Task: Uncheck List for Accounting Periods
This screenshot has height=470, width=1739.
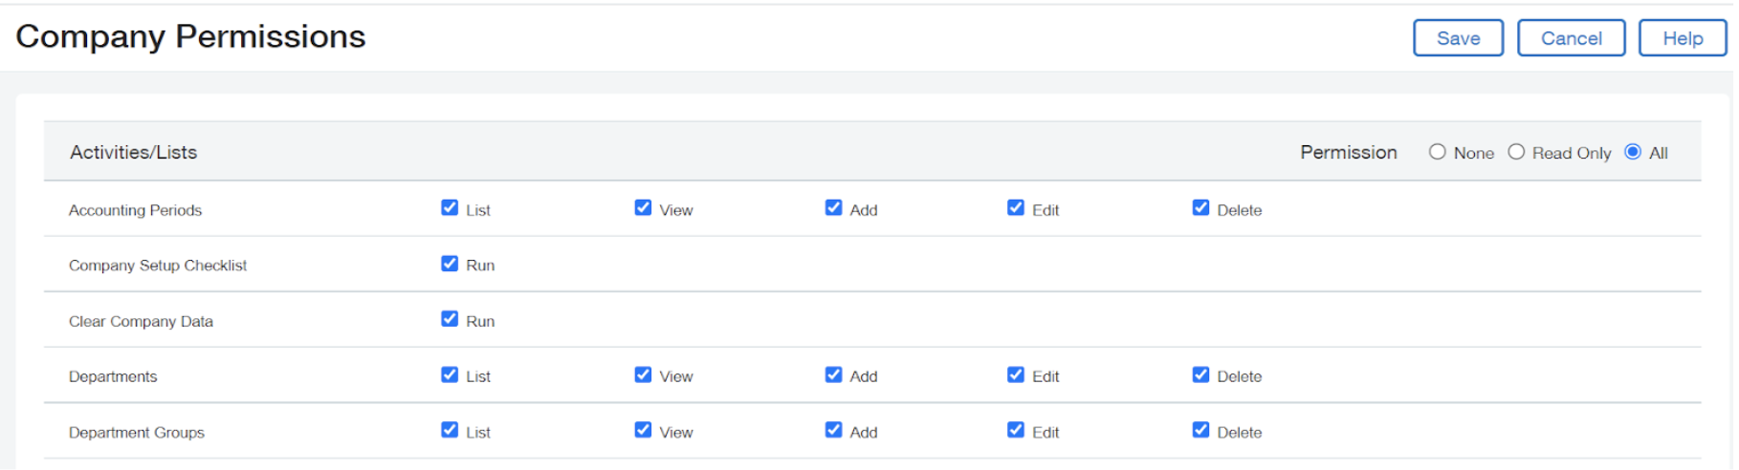Action: (x=450, y=208)
